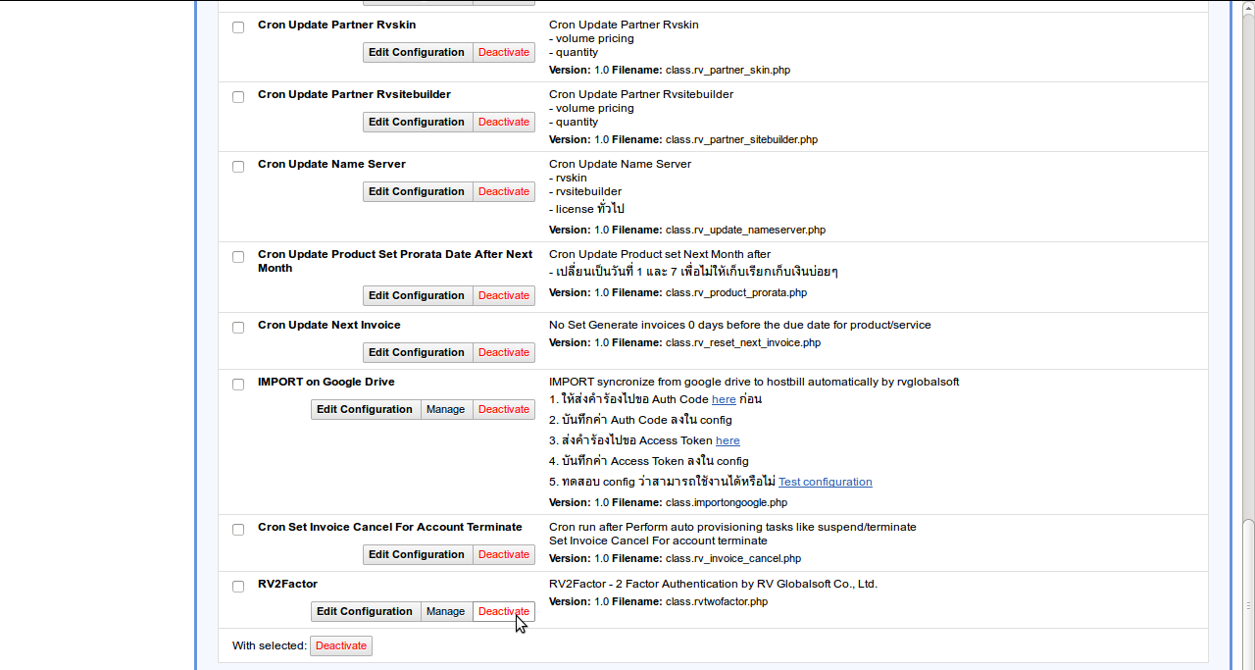Screen dimensions: 1255x670
Task: Select filename class.rv_reset_next_invoice.php text
Action: [743, 343]
